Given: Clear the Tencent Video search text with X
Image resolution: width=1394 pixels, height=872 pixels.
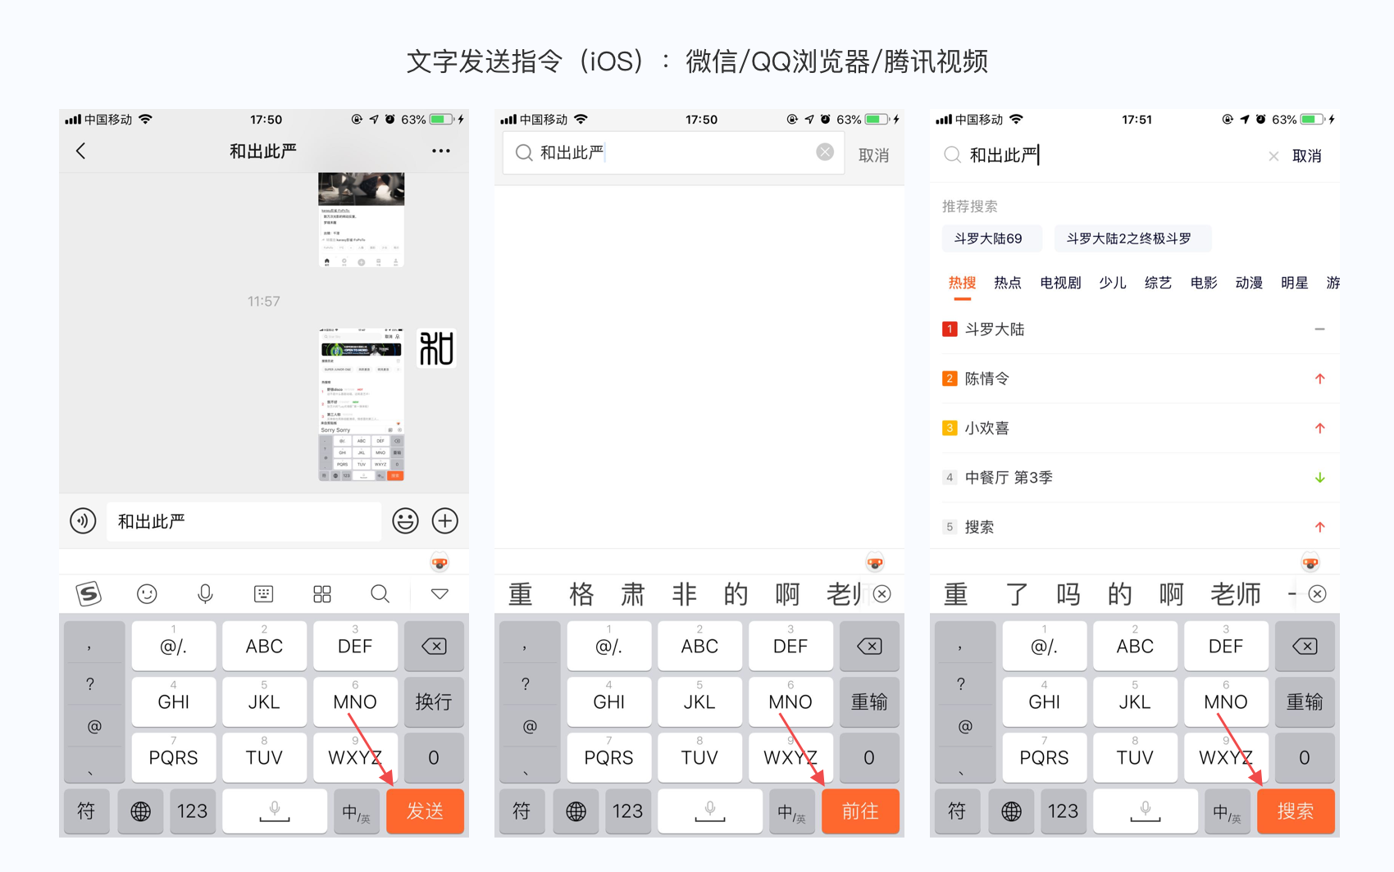Looking at the screenshot, I should click(x=1273, y=156).
